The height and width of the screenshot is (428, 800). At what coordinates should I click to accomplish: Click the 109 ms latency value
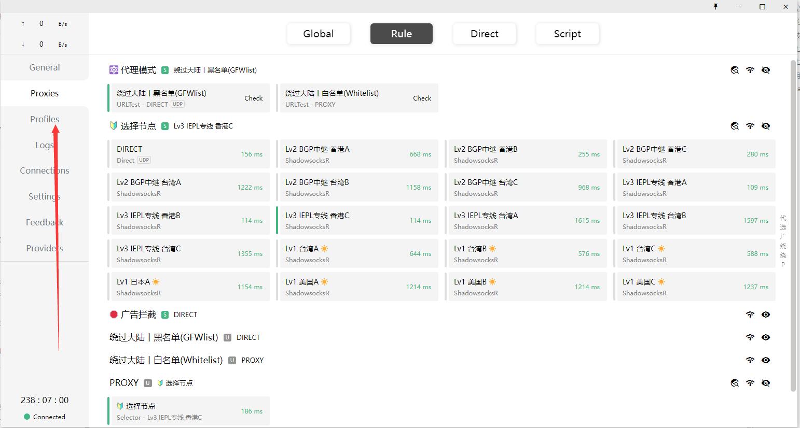(x=757, y=188)
